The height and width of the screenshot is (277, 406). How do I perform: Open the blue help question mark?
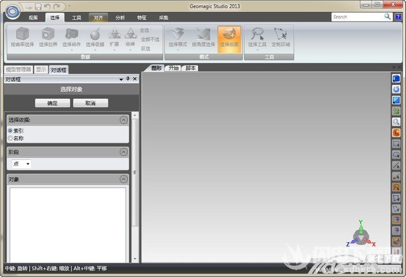tap(398, 17)
